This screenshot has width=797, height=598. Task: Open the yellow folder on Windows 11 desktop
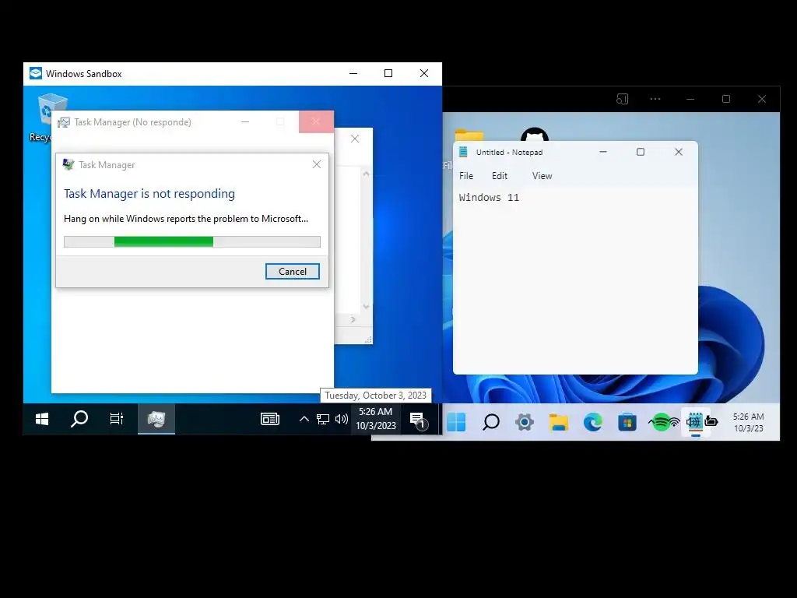click(x=469, y=135)
